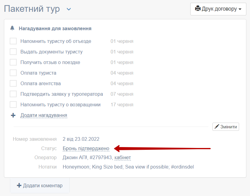This screenshot has height=196, width=250.
Task: Click reminder text Напомнить туристу о возвращении
Action: 60,104
